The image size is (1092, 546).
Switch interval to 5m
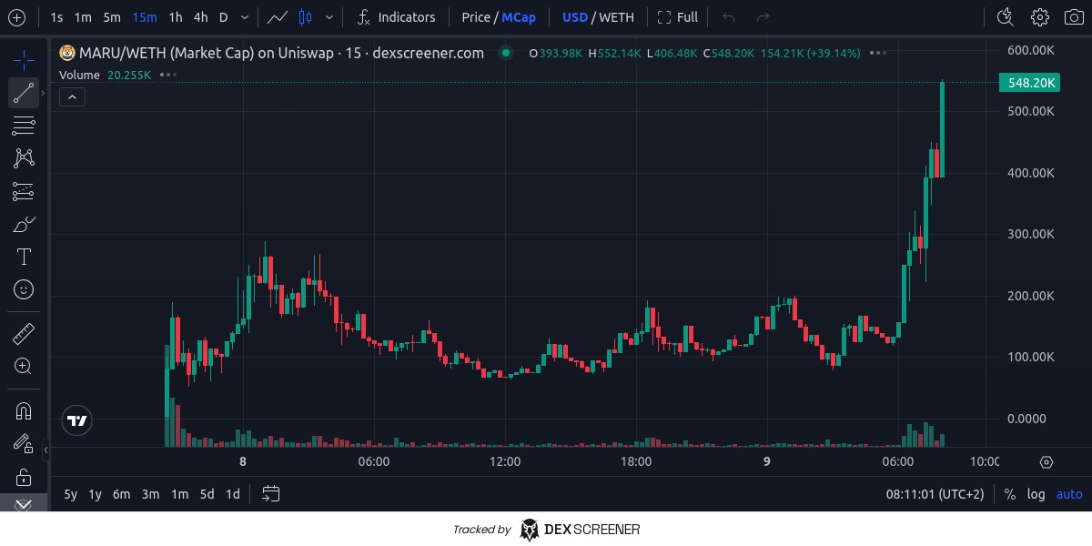[x=111, y=16]
